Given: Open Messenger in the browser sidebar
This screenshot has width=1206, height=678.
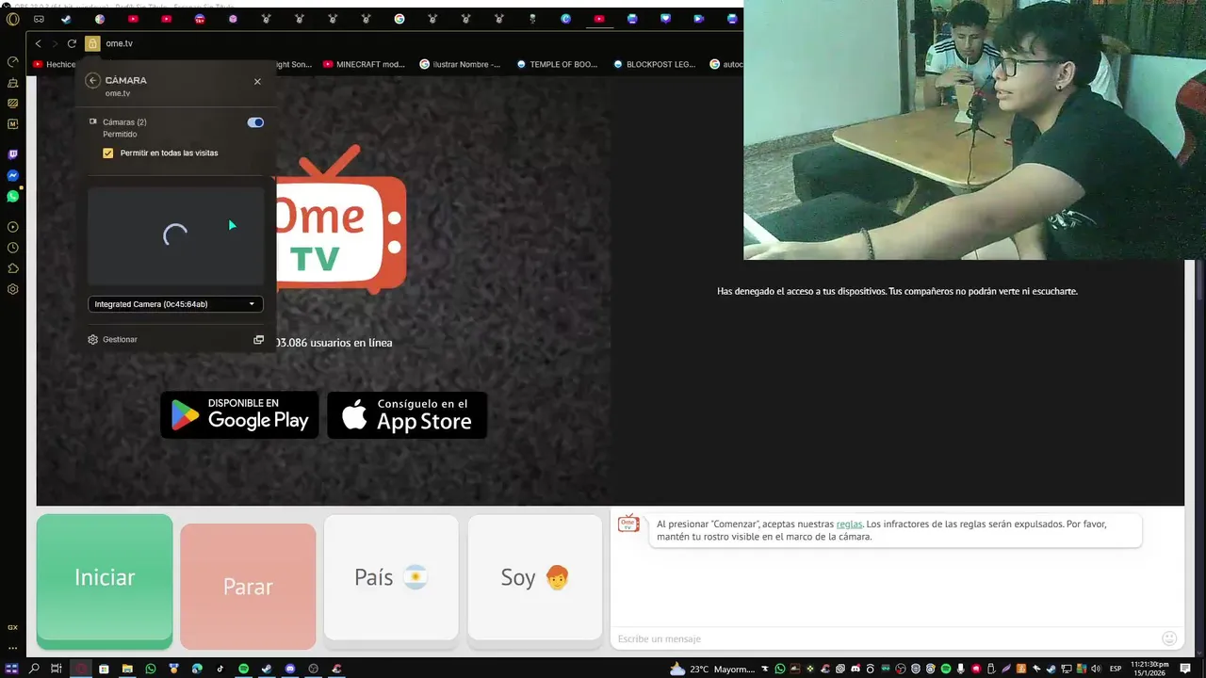Looking at the screenshot, I should (x=13, y=176).
